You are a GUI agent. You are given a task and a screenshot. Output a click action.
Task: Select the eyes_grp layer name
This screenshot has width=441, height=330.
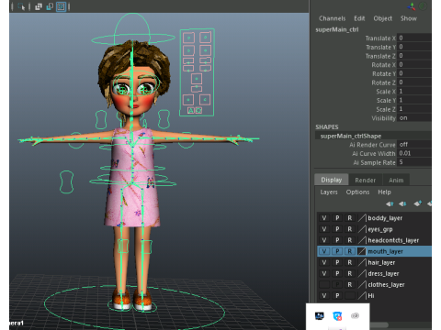pyautogui.click(x=380, y=229)
